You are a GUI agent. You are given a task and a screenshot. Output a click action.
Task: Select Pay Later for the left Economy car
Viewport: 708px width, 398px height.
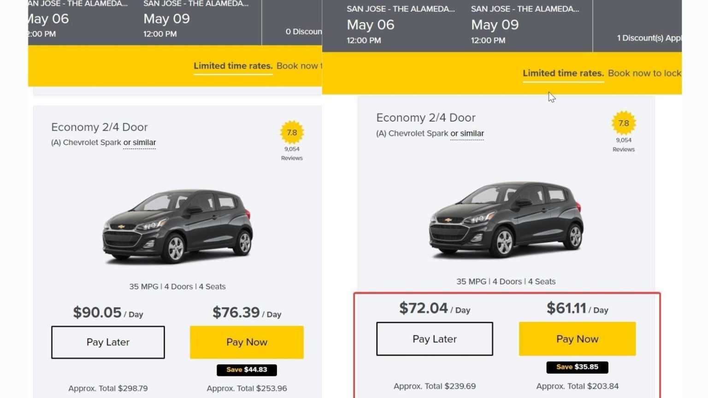tap(108, 342)
